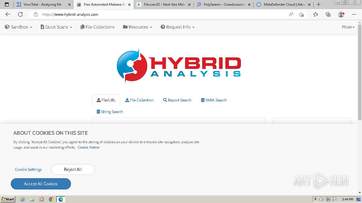This screenshot has width=362, height=203.
Task: Close the Filescan.IO tab
Action: [x=189, y=5]
